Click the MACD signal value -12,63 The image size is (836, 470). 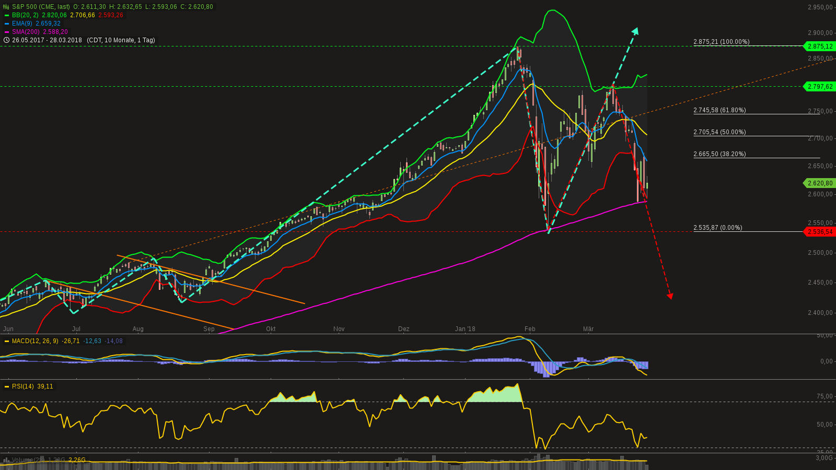92,341
